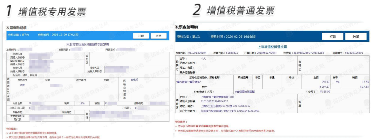
Task: Select the invoice code 031001800104
Action: pyautogui.click(x=197, y=53)
